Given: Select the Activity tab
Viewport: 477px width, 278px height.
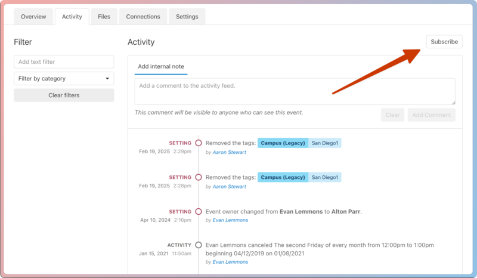Looking at the screenshot, I should 72,17.
